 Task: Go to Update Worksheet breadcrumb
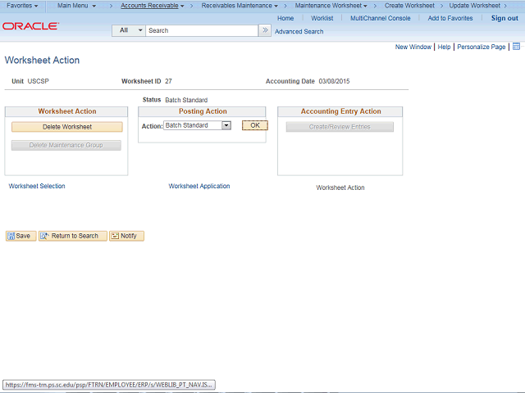click(474, 6)
